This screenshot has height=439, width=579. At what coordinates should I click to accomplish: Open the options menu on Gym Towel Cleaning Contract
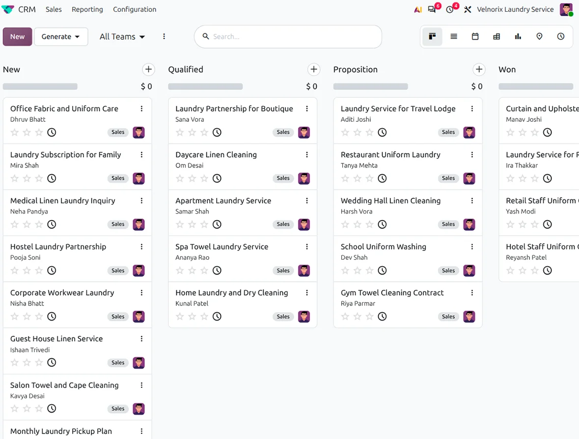pos(472,293)
